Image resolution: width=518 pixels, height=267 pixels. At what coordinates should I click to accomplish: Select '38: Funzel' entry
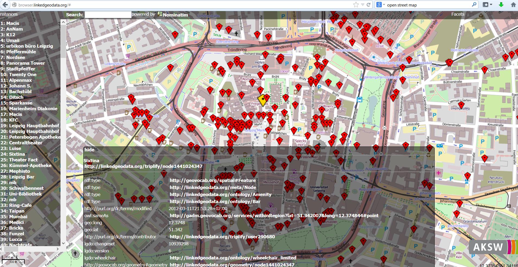[12, 234]
